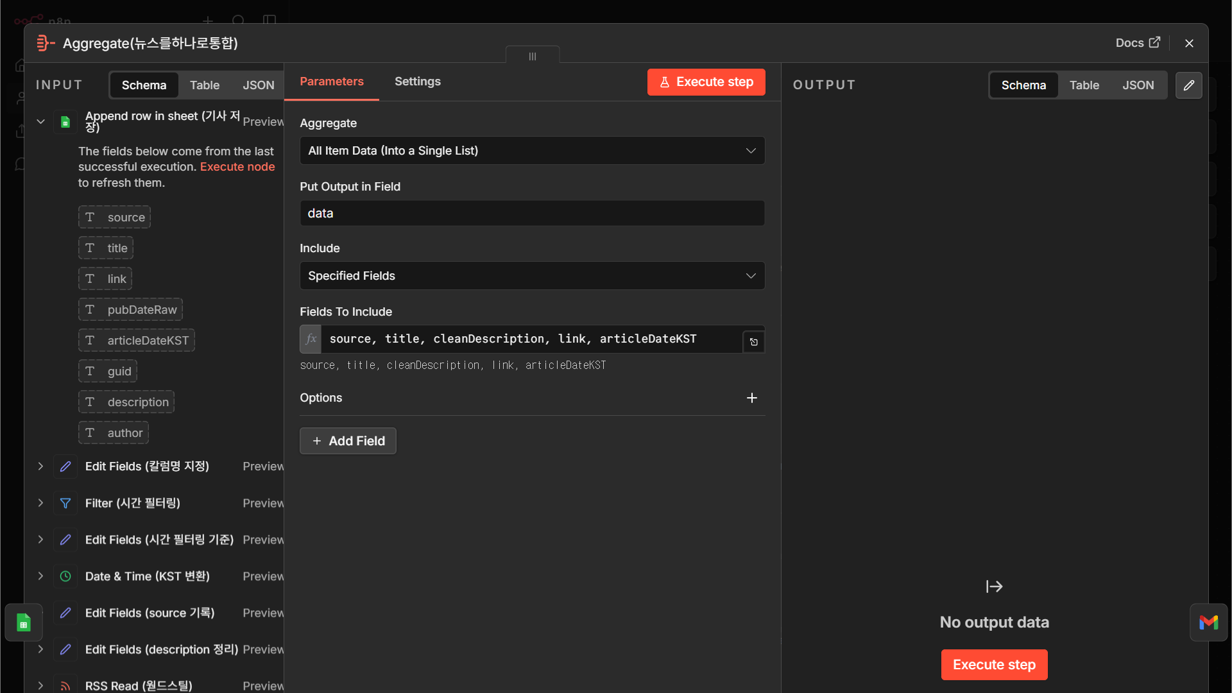This screenshot has width=1232, height=693.
Task: Collapse the Append row in sheet node
Action: 40,121
